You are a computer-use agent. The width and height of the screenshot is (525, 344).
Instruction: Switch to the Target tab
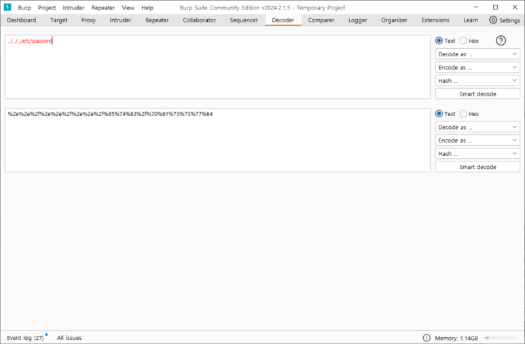[x=58, y=20]
